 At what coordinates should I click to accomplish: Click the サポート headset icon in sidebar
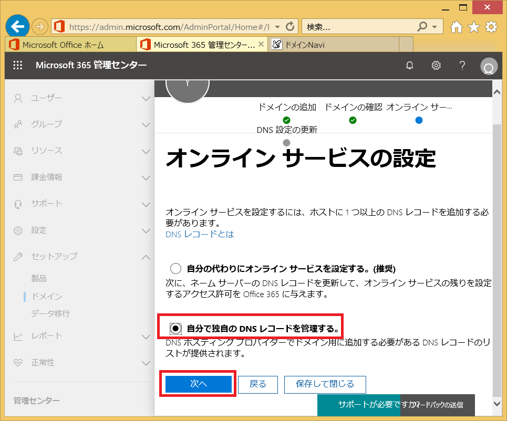(x=18, y=204)
